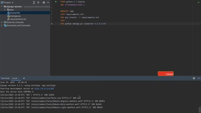The height and width of the screenshot is (113, 201).
Task: Click the expand all icon in Project panel
Action: (34, 3)
